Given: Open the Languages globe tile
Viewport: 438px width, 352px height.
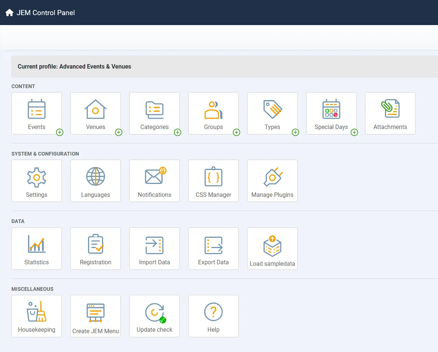Looking at the screenshot, I should coord(95,181).
